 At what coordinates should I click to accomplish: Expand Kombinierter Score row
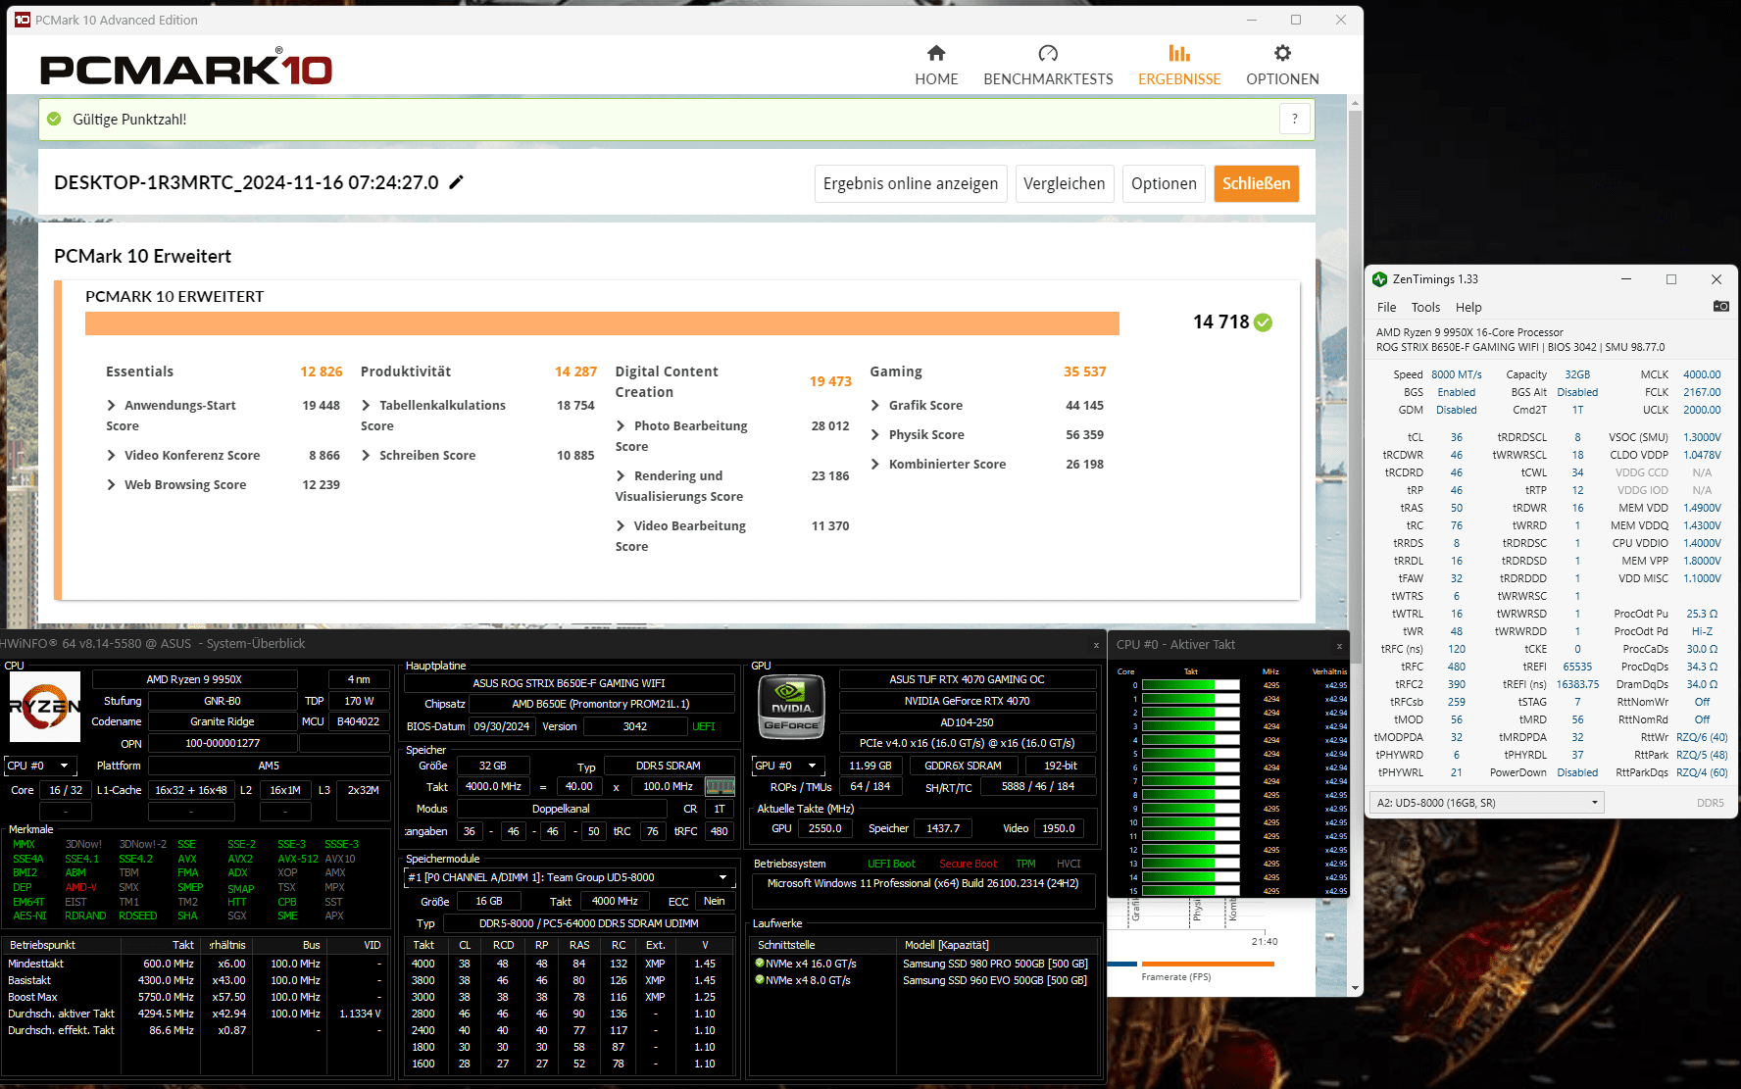(875, 464)
